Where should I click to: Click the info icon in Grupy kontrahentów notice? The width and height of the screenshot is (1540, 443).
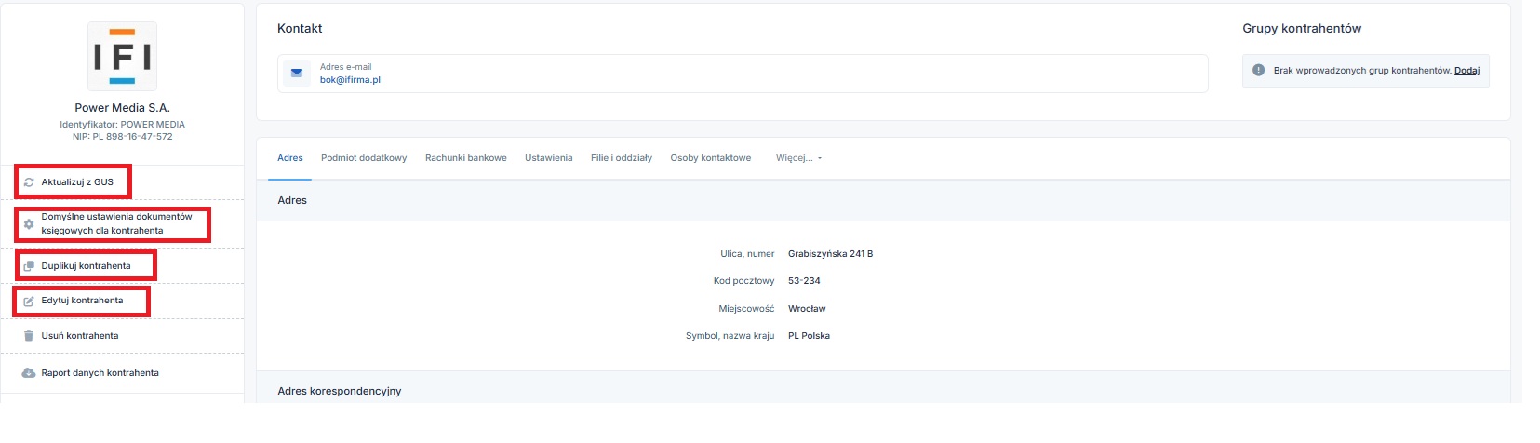[x=1258, y=71]
